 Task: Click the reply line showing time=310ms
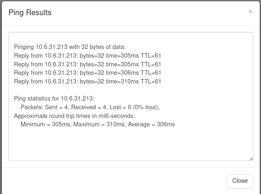[x=88, y=82]
